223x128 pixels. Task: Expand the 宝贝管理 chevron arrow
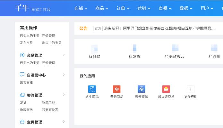64,122
